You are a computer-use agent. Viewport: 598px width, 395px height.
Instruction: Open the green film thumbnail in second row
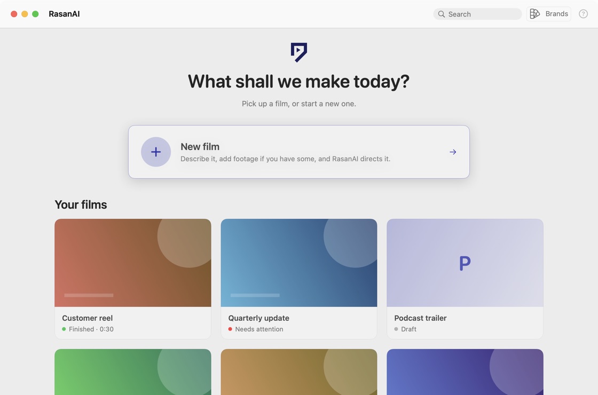tap(133, 372)
